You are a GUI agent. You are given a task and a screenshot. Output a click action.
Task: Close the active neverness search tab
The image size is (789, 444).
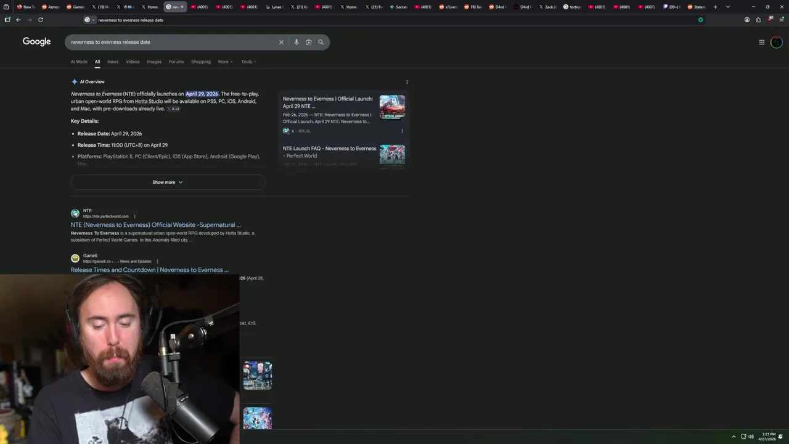pos(182,7)
